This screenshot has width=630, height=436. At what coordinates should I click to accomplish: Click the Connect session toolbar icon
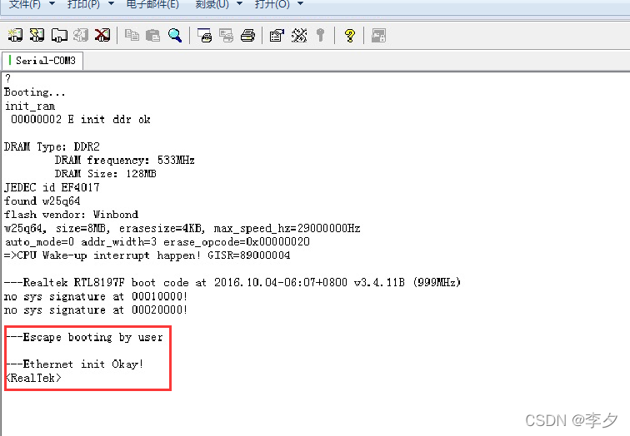(15, 35)
